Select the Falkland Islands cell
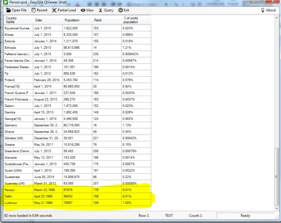 18,54
